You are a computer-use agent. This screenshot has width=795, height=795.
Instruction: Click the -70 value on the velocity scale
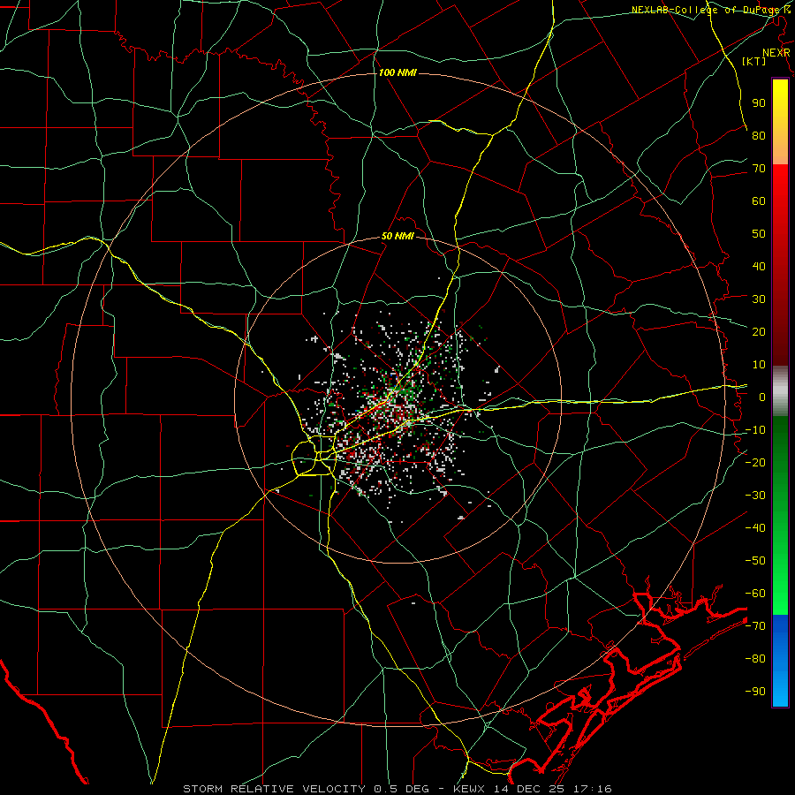coord(755,625)
